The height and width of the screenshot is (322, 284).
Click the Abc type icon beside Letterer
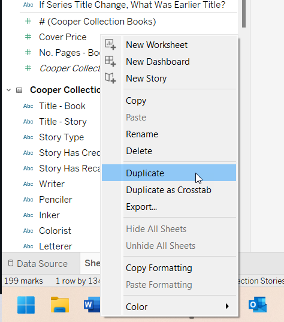click(28, 246)
